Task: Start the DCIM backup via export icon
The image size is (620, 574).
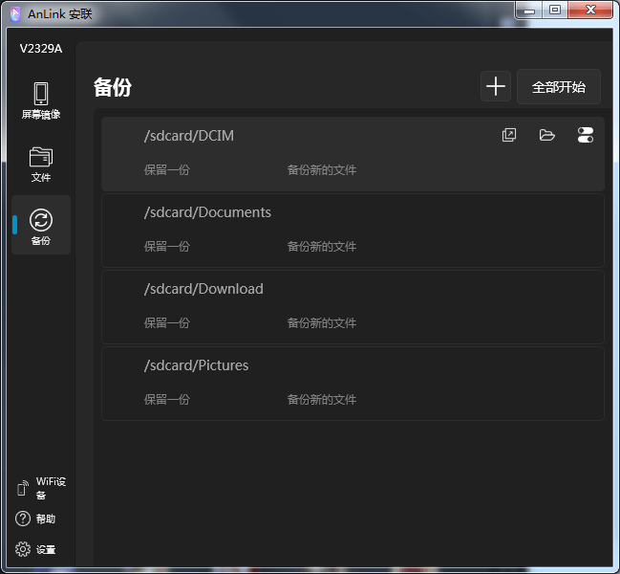Action: (x=509, y=135)
